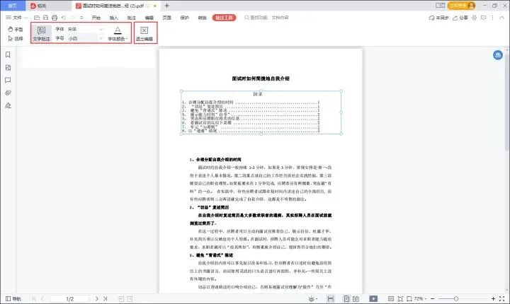
Task: Click the undo arrow icon
Action: 64,18
